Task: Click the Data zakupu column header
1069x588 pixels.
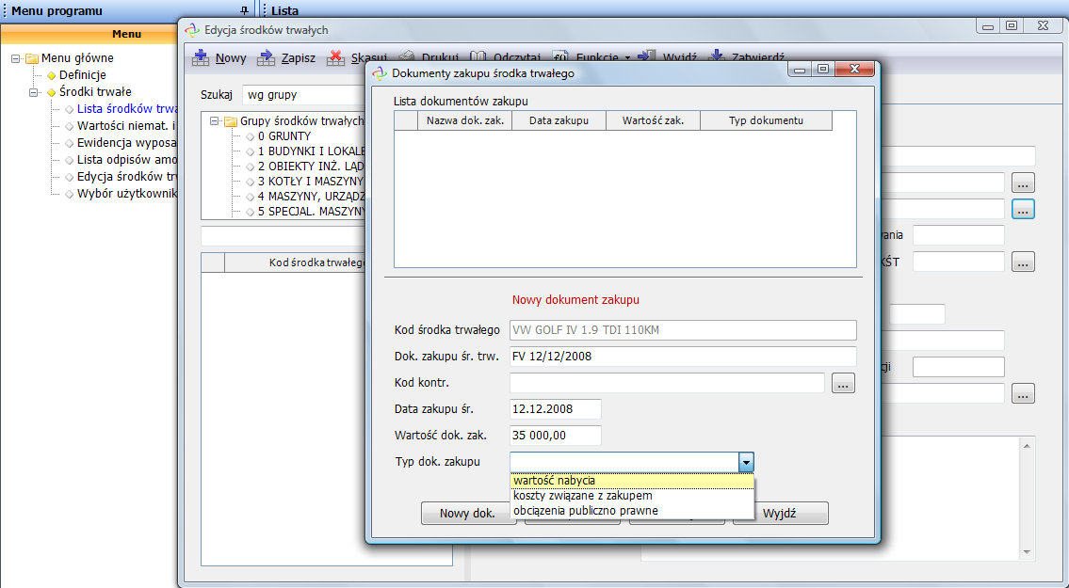Action: (x=559, y=120)
